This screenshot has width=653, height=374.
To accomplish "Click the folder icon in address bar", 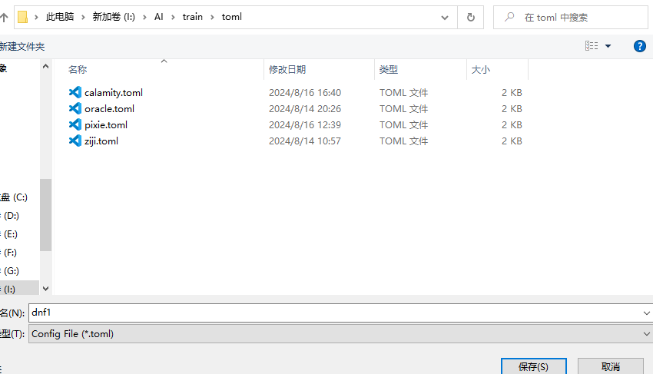I will [23, 17].
